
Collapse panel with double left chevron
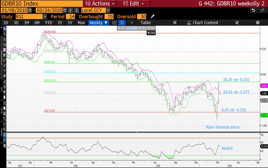[175, 23]
